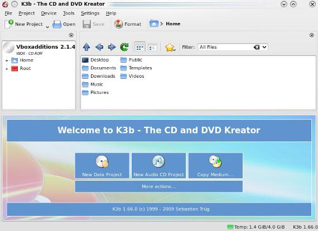318x231 pixels.
Task: Click the Copy Medium button
Action: [x=215, y=166]
